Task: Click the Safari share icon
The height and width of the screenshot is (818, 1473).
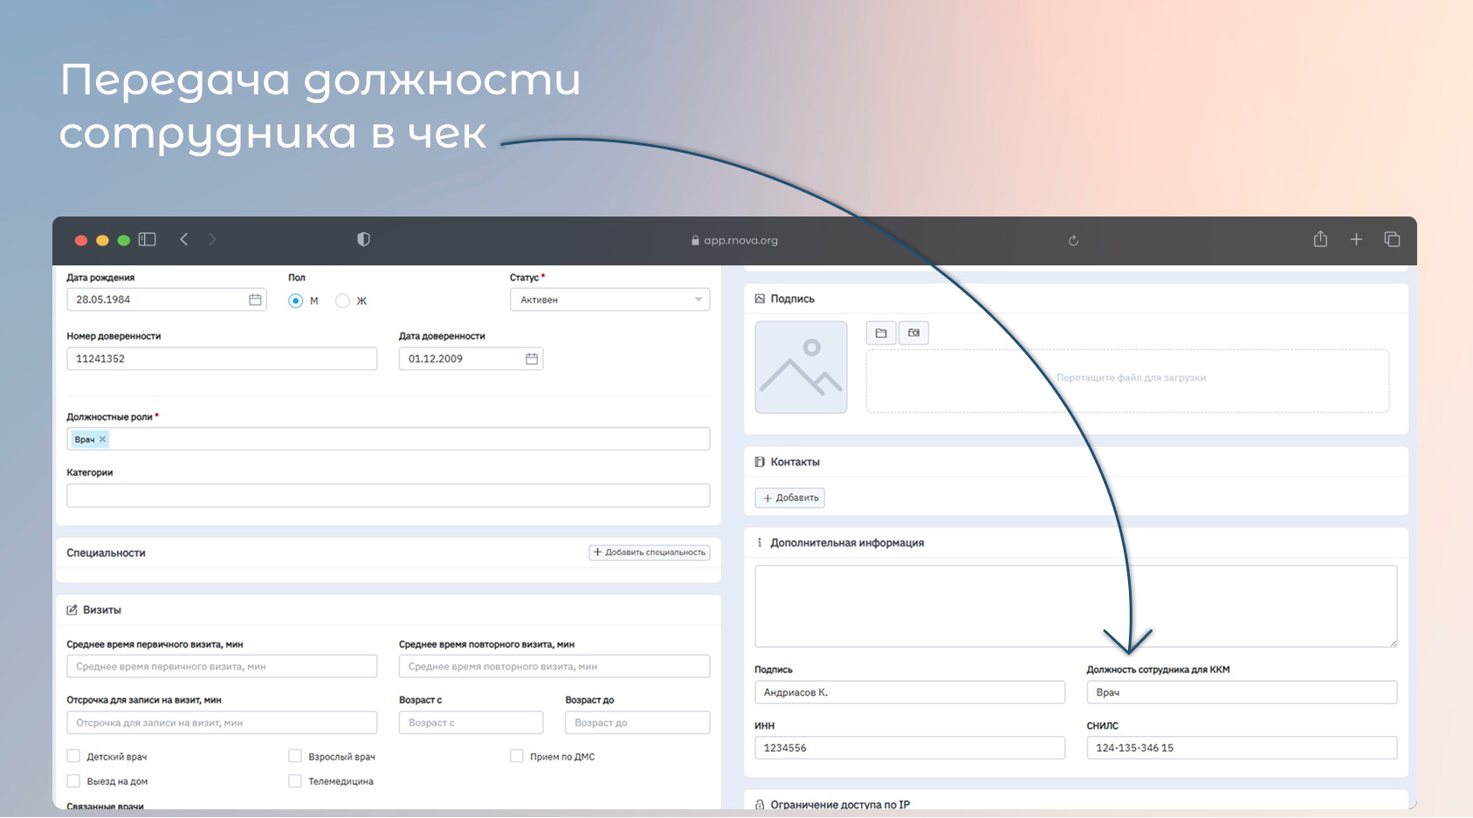Action: tap(1320, 239)
